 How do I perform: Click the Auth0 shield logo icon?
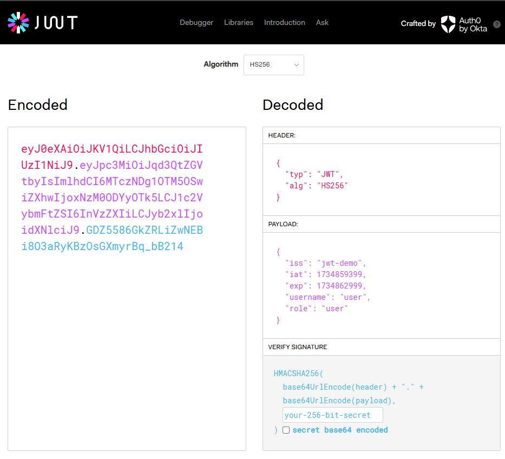[448, 24]
